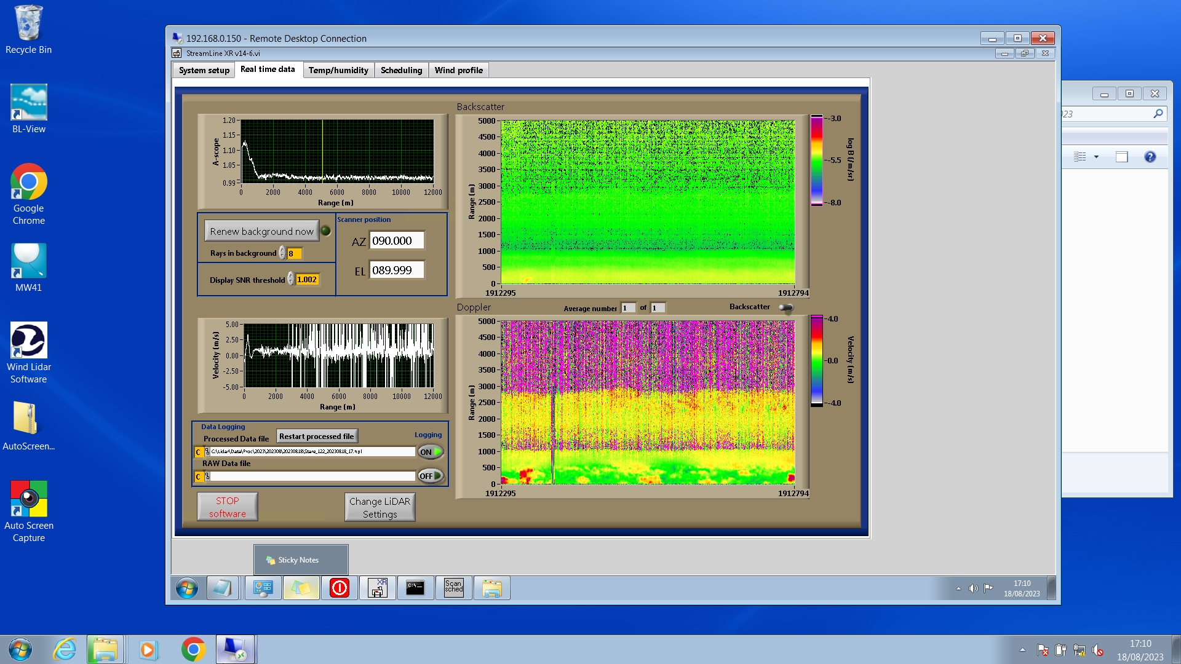Open the Temp/humidity tab
This screenshot has width=1181, height=664.
pos(338,70)
